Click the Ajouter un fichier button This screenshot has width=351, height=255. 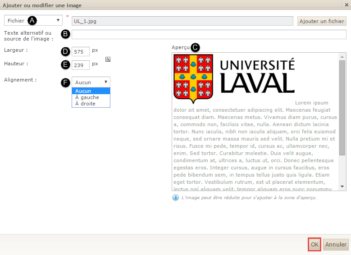tap(322, 21)
